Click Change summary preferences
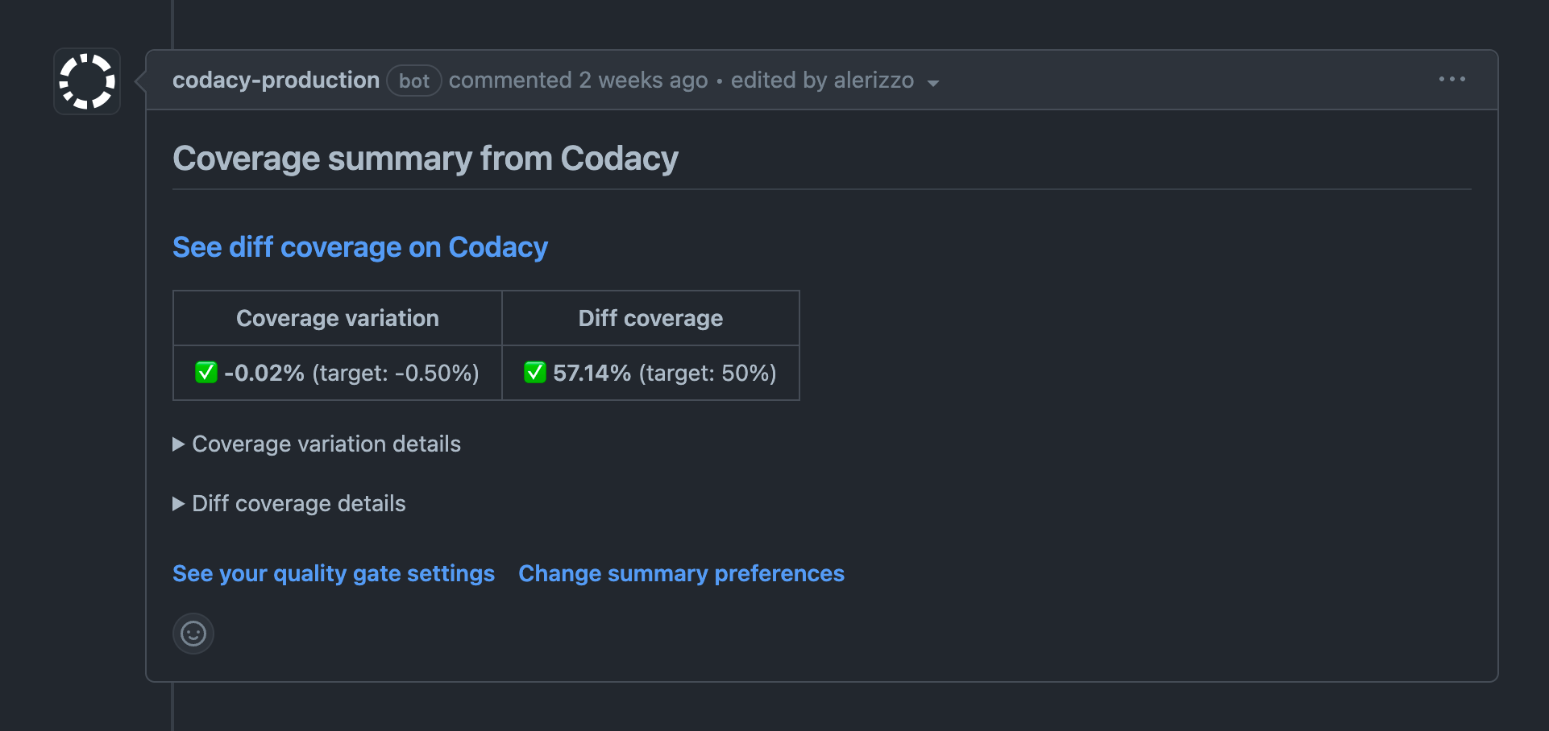 pos(681,573)
